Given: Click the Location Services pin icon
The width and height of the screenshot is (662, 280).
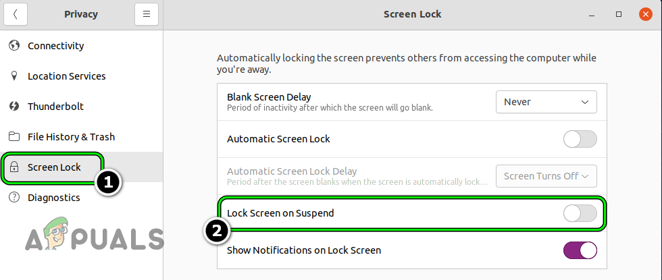Looking at the screenshot, I should click(x=14, y=76).
